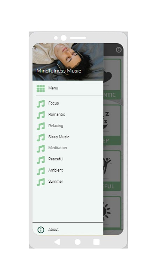
Task: Choose the Summer menu entry
Action: click(x=68, y=181)
